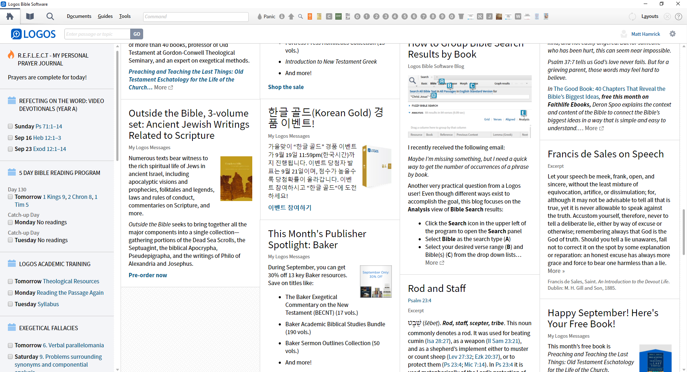Open shortcut number 1
This screenshot has width=687, height=372.
click(x=367, y=16)
